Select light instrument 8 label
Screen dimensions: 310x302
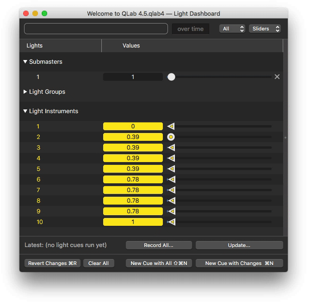point(38,201)
